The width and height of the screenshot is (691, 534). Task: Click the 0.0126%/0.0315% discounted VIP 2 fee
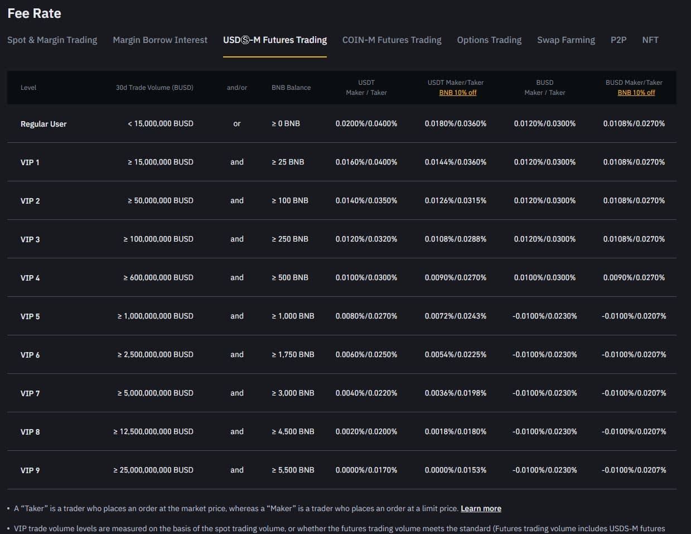[456, 200]
